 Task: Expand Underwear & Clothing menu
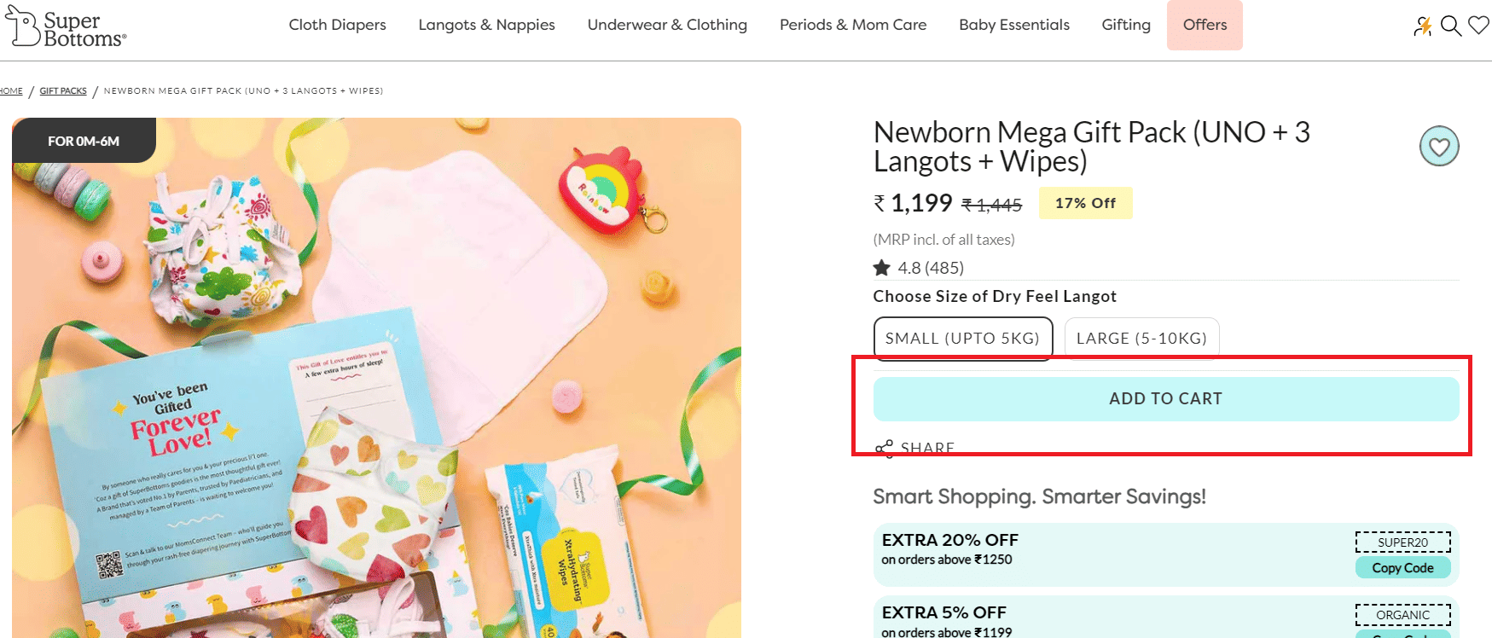pos(667,25)
